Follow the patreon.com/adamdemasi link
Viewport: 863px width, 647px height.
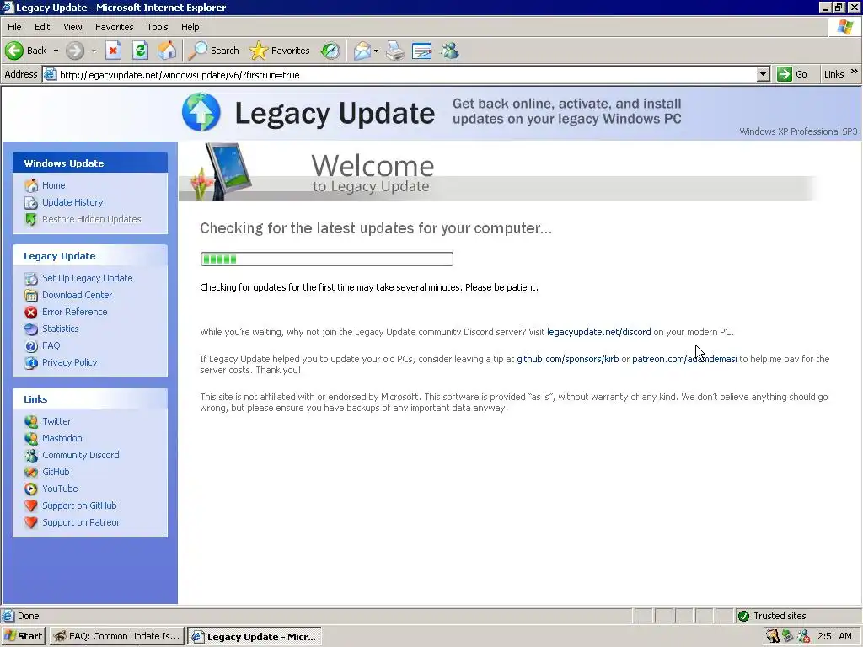684,359
